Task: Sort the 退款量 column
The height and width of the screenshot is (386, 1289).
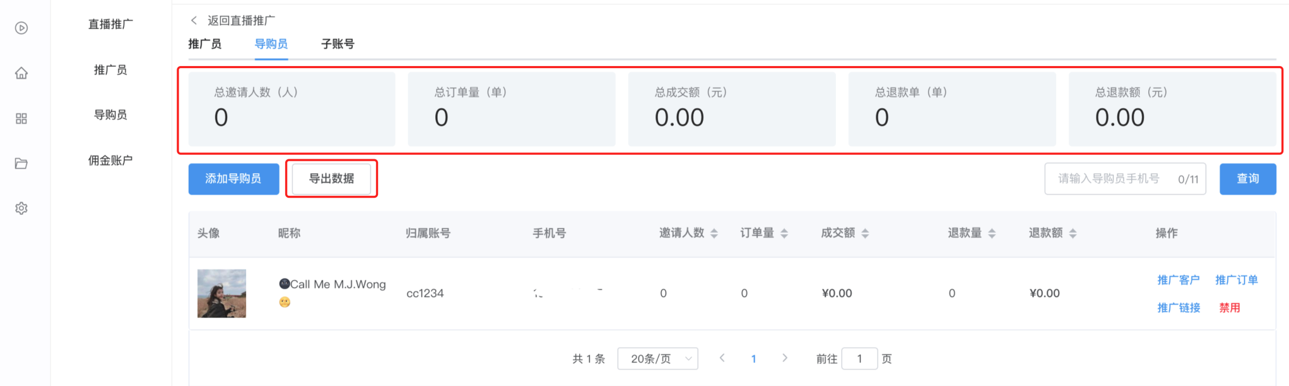Action: (992, 234)
